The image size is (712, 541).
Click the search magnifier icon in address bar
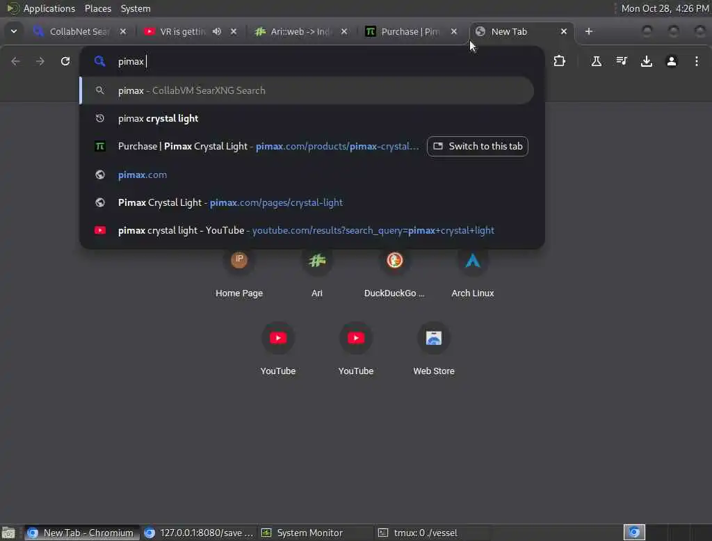tap(100, 61)
